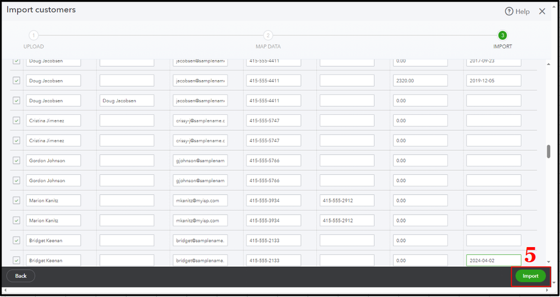Edit phone 415-555-4411 in the 2320.00 row
This screenshot has width=560, height=297.
(x=274, y=81)
